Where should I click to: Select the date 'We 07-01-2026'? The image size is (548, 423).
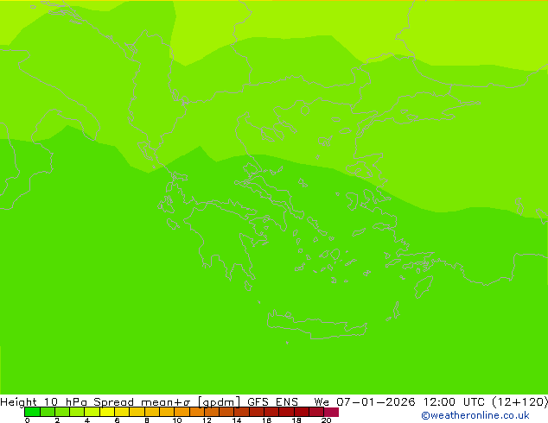click(x=365, y=402)
